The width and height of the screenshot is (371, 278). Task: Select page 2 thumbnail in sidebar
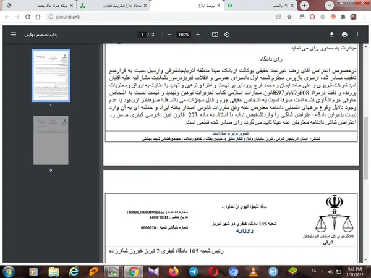point(51,140)
